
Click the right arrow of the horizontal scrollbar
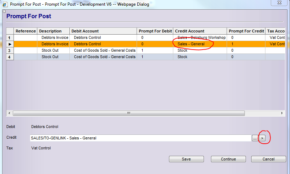pos(282,113)
